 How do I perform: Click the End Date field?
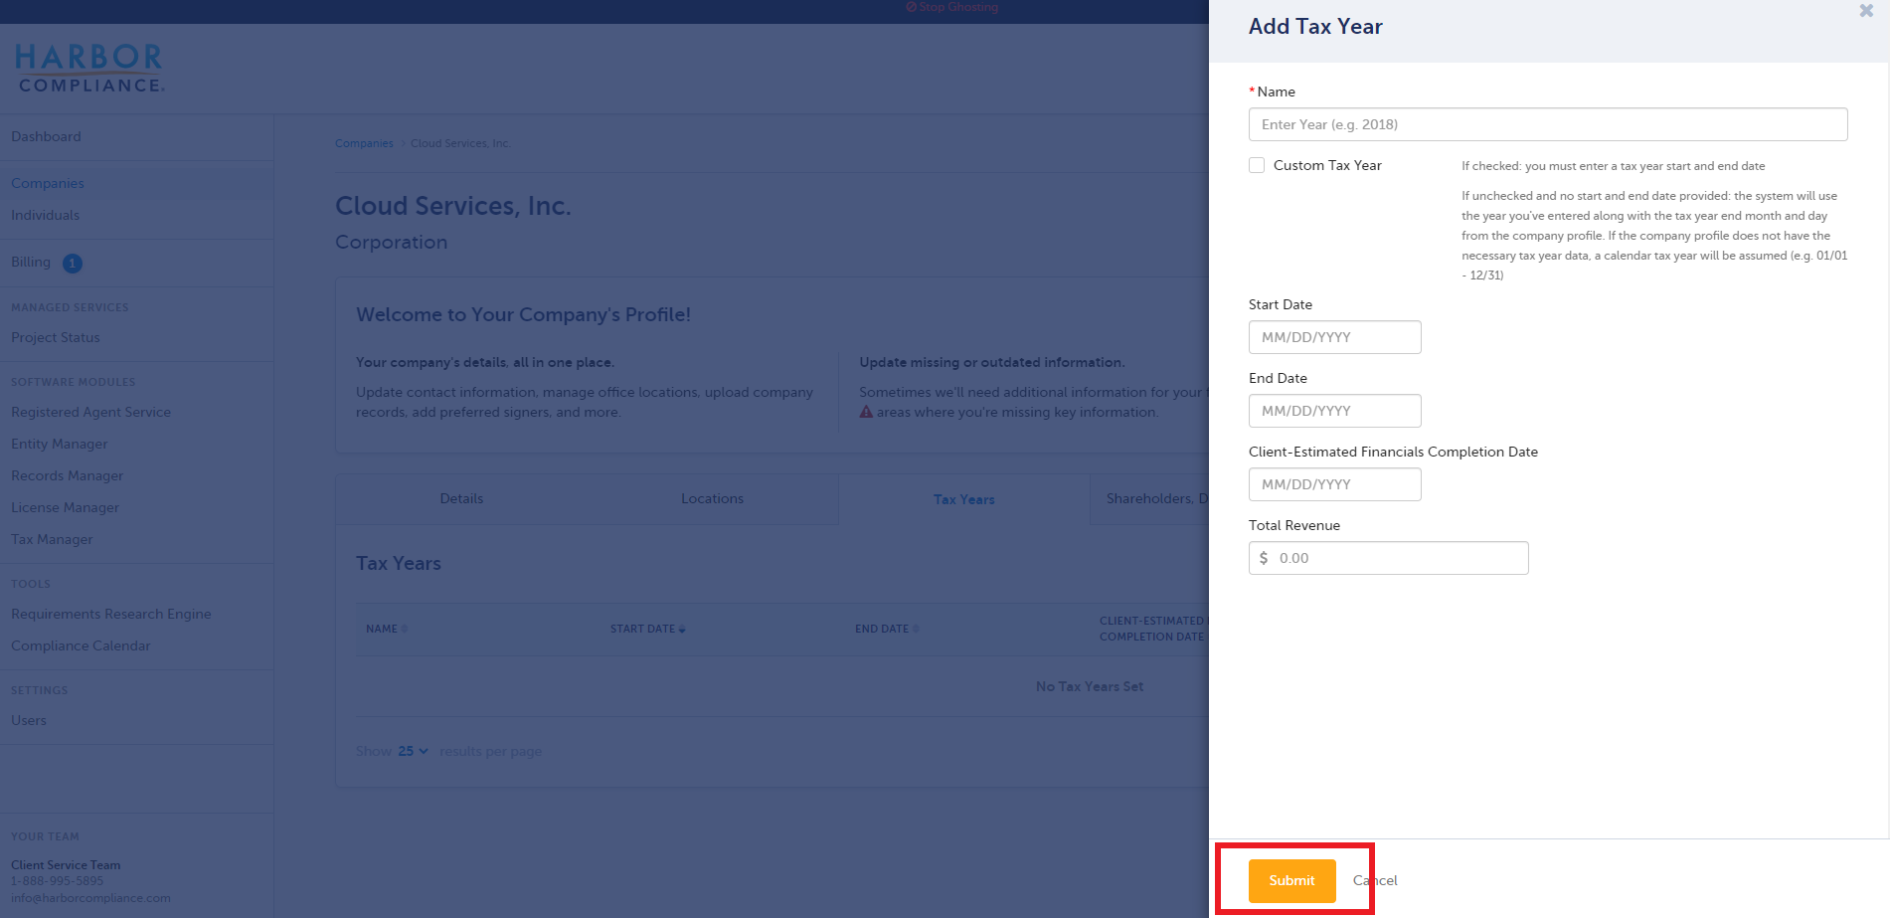point(1334,411)
